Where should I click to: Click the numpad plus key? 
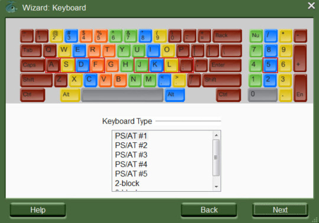click(x=300, y=58)
